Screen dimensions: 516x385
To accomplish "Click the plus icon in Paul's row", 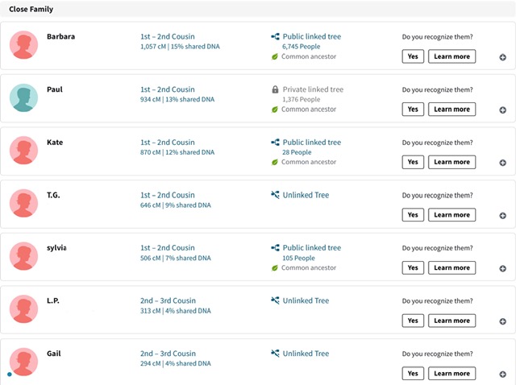I will click(502, 110).
